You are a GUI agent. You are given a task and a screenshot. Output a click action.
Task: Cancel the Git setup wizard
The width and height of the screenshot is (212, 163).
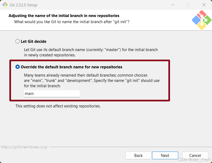[195, 156]
